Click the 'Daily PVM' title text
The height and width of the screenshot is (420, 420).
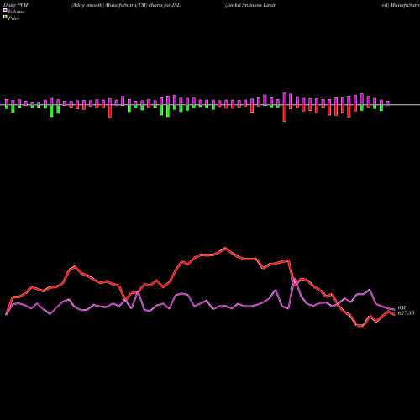tap(16, 5)
